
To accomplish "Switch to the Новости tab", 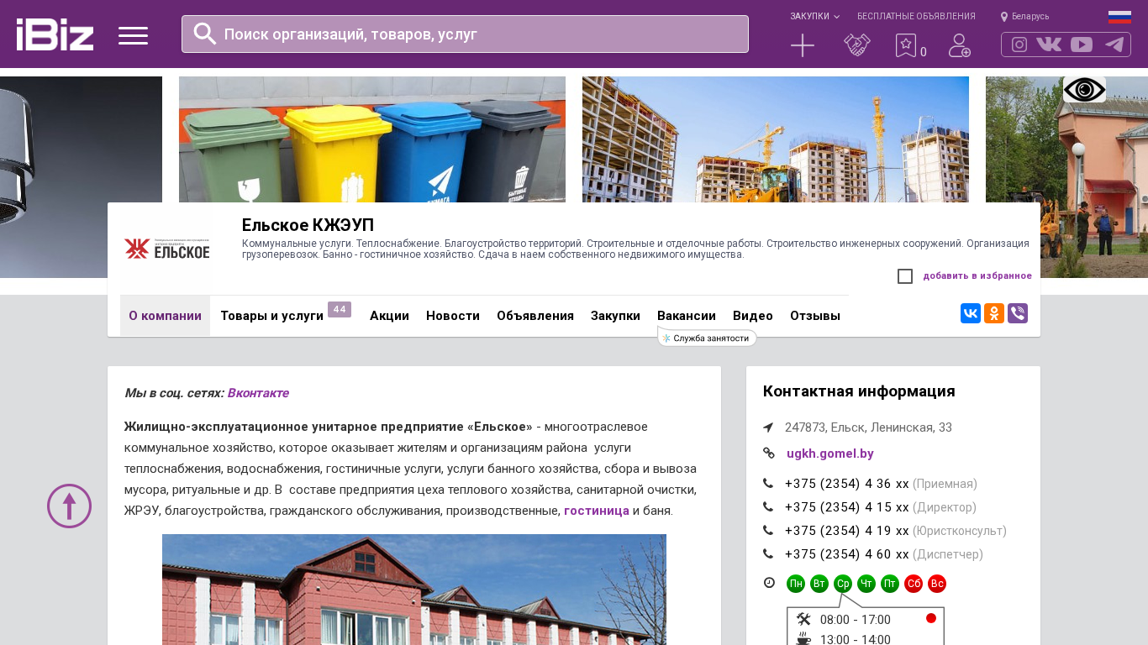I will coord(453,316).
